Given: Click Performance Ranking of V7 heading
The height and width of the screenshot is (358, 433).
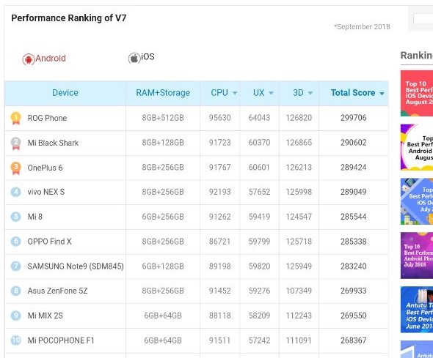Looking at the screenshot, I should click(69, 18).
